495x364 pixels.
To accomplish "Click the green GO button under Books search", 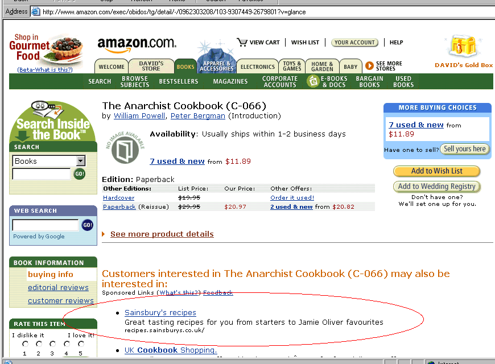I will click(x=79, y=173).
